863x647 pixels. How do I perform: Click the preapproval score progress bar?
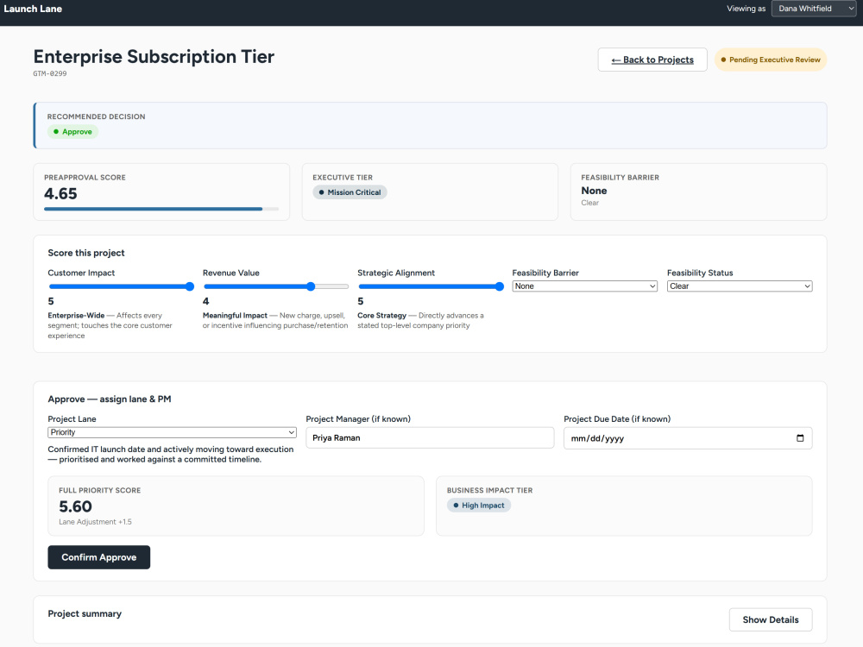[x=161, y=209]
